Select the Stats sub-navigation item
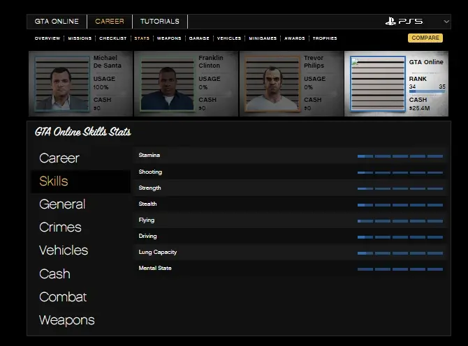Image resolution: width=468 pixels, height=346 pixels. pyautogui.click(x=142, y=38)
